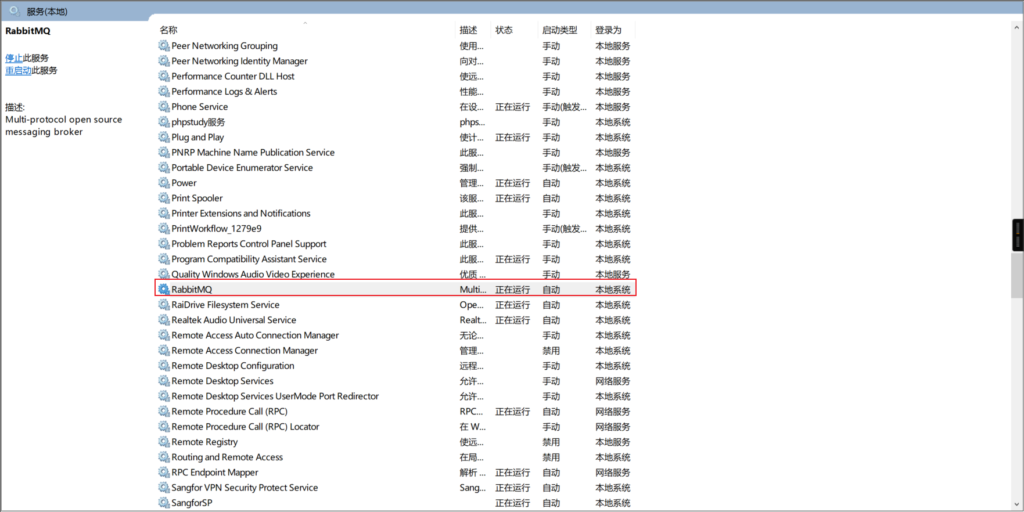Sort list by 启动类型 column header
Screen dimensions: 1024x512
tap(559, 30)
